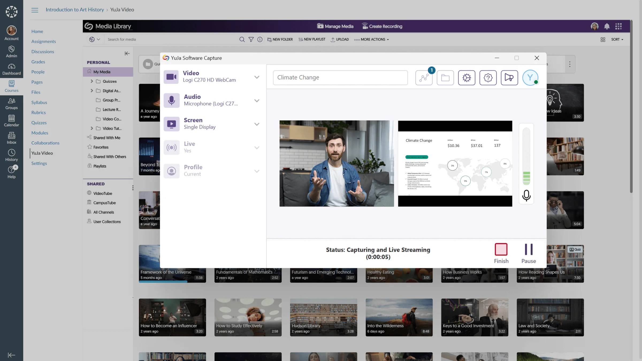Toggle the Audio microphone source icon
The width and height of the screenshot is (642, 361).
tap(171, 100)
